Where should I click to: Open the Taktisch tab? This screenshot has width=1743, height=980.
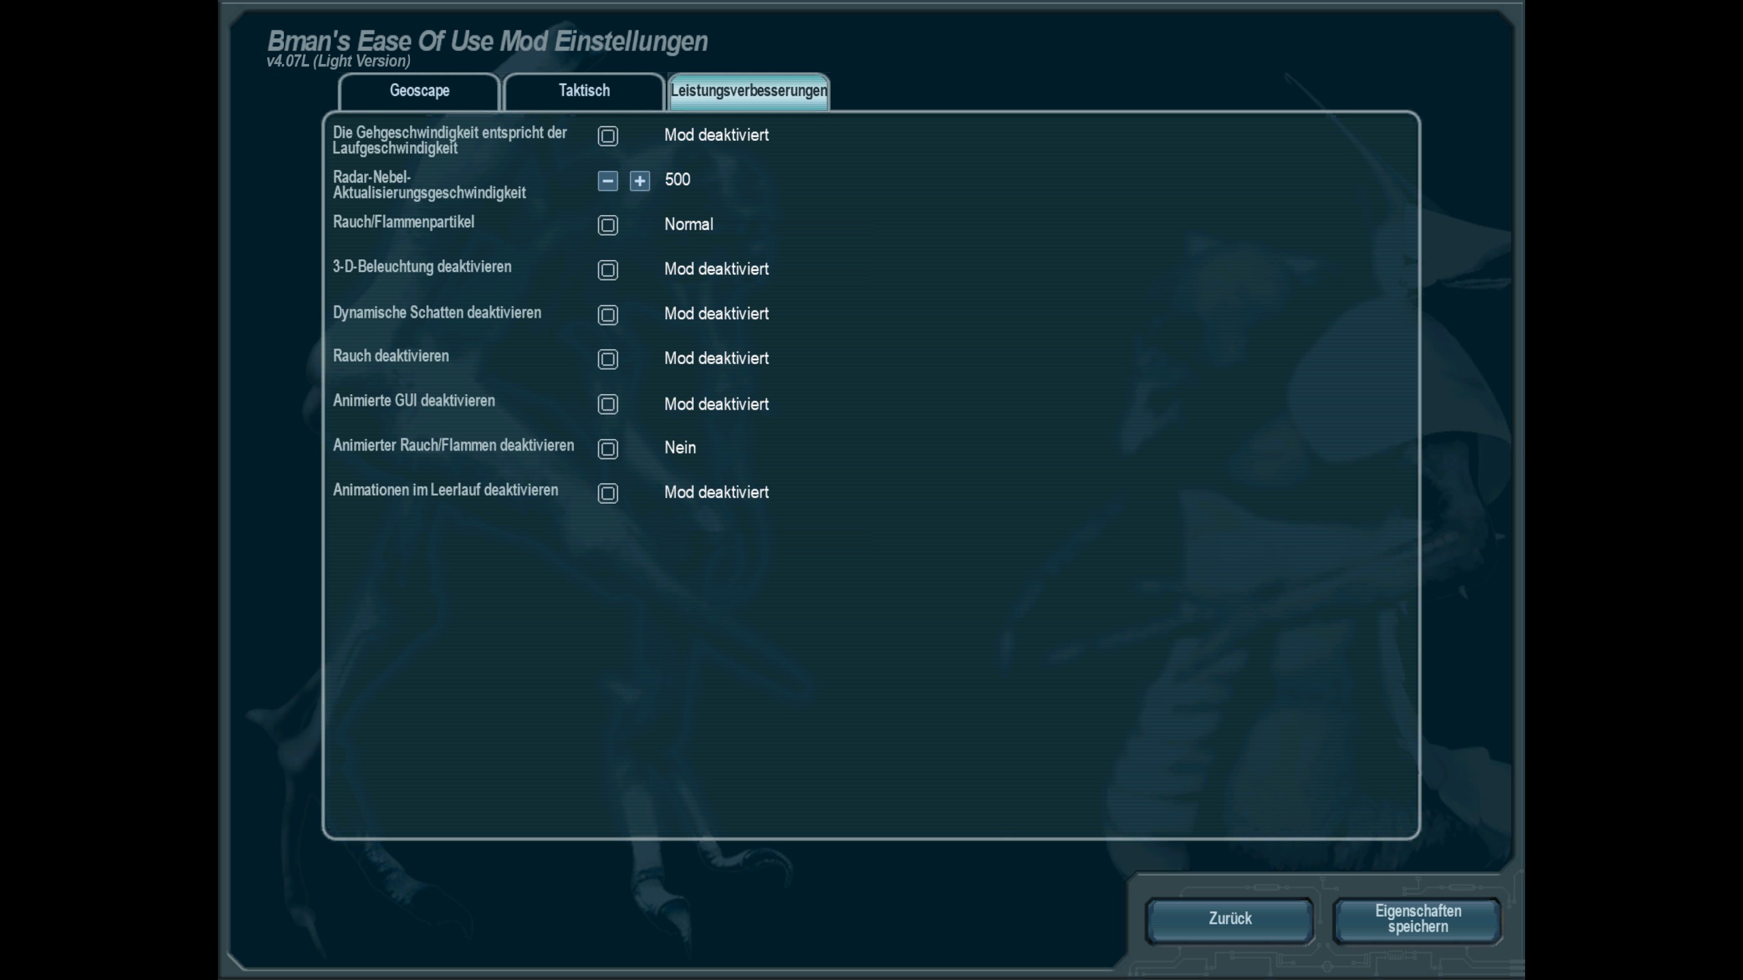(x=584, y=91)
